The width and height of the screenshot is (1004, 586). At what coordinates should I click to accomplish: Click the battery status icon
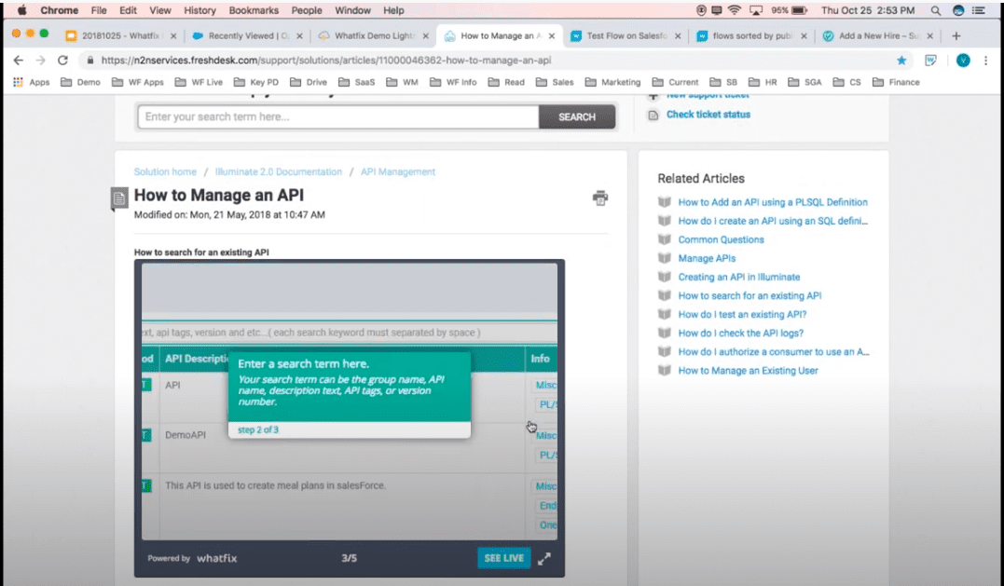(x=799, y=10)
